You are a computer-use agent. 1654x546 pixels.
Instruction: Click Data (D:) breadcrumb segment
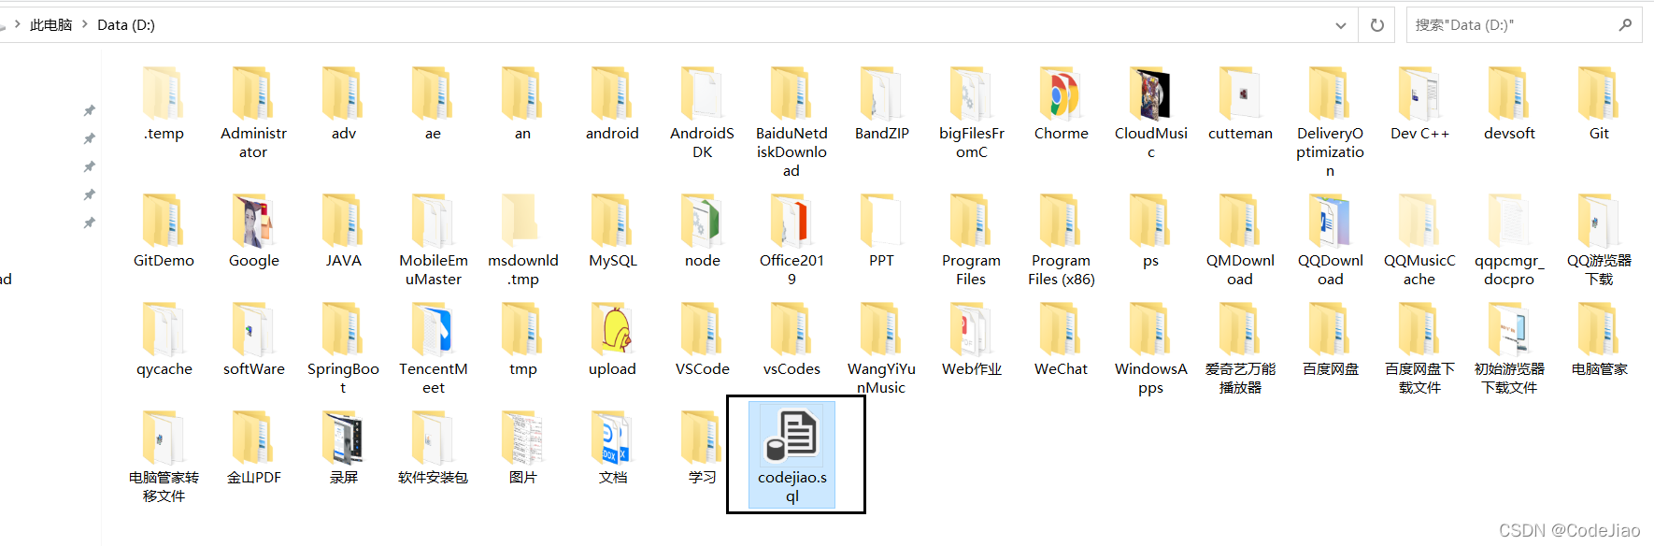click(126, 25)
